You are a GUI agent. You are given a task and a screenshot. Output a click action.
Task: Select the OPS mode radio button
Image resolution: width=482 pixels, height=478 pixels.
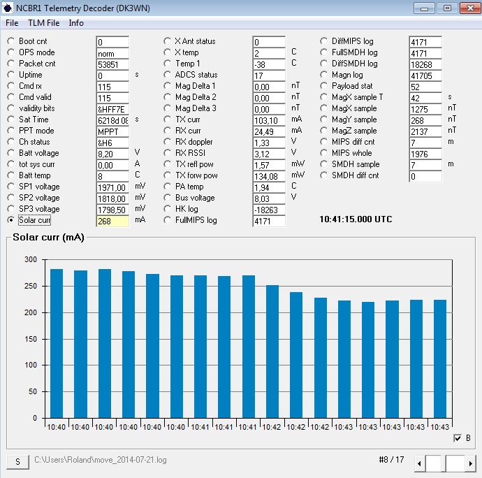pyautogui.click(x=11, y=52)
